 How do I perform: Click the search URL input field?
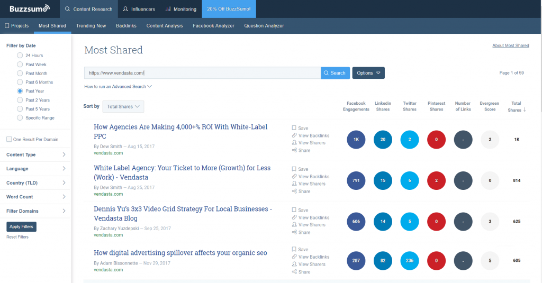pos(202,73)
